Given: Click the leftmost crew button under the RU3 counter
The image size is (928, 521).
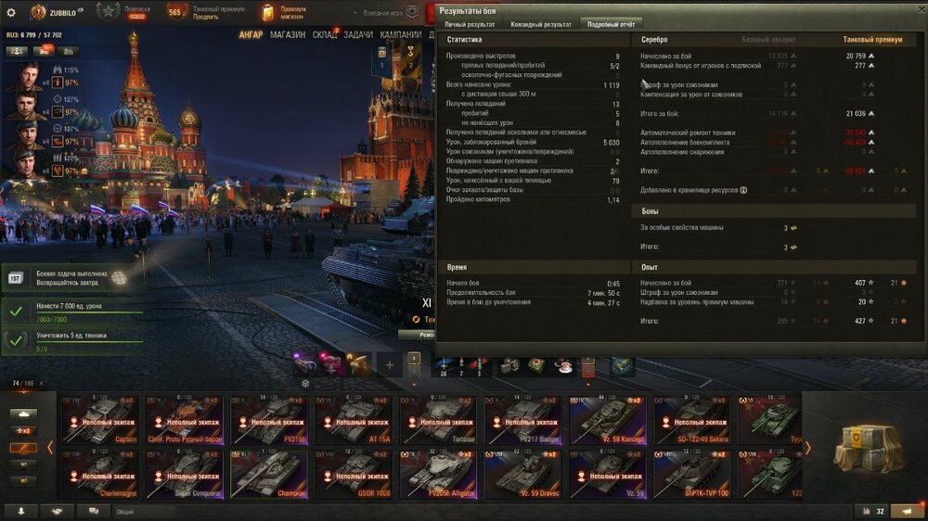Looking at the screenshot, I should click(x=17, y=51).
